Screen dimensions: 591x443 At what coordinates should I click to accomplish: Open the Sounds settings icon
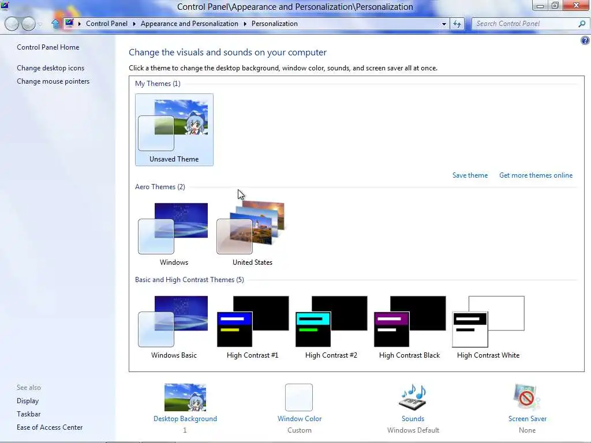click(413, 397)
